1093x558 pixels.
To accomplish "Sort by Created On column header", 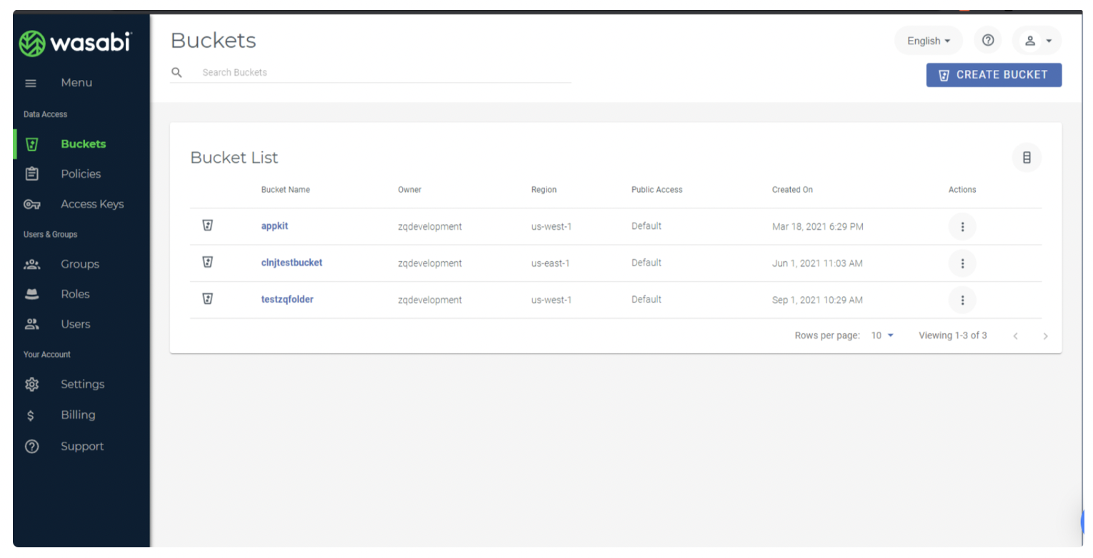I will (792, 190).
